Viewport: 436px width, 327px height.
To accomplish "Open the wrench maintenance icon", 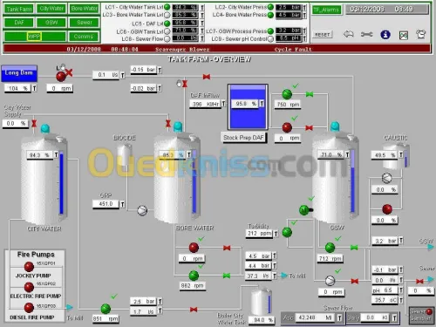I will click(x=366, y=34).
